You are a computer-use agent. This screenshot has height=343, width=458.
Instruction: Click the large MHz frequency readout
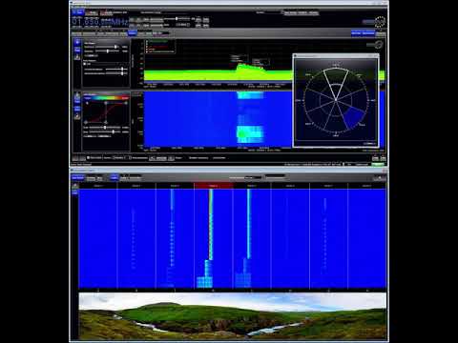coord(100,22)
